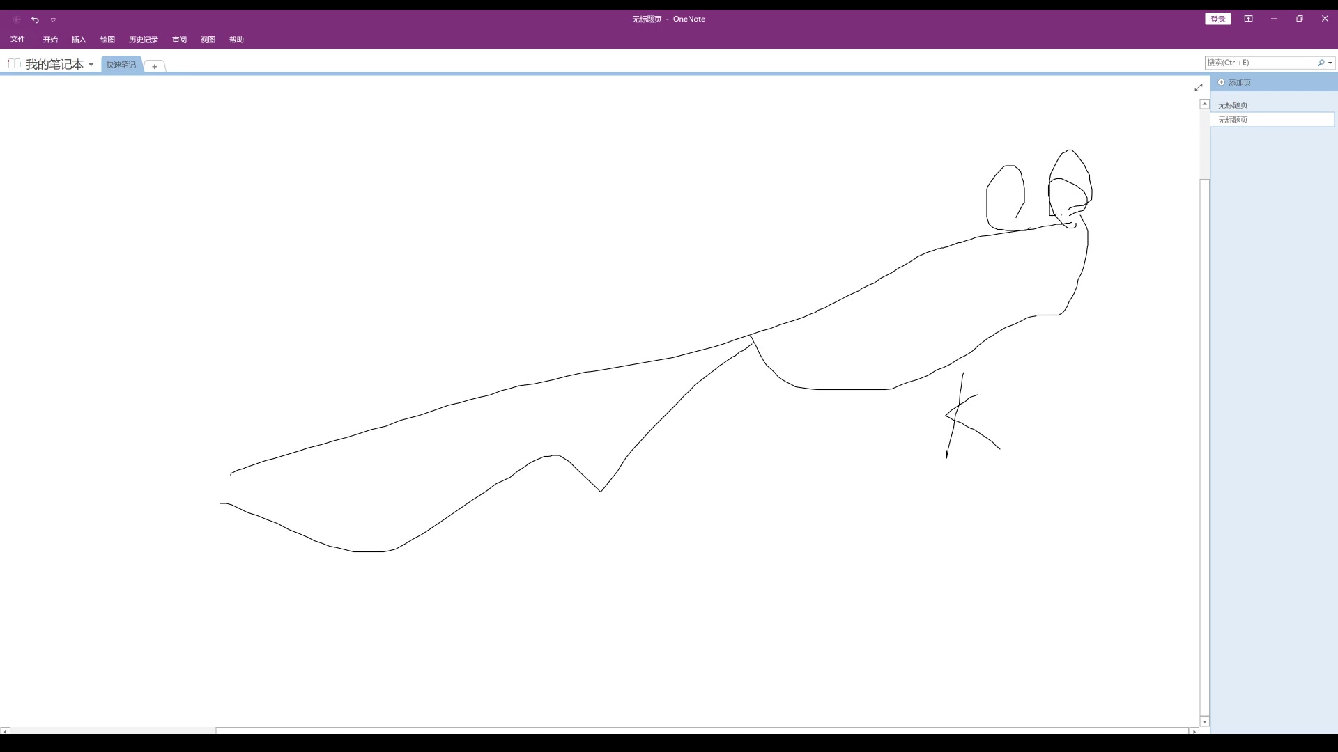Click the 登录 sign-in button

point(1218,19)
